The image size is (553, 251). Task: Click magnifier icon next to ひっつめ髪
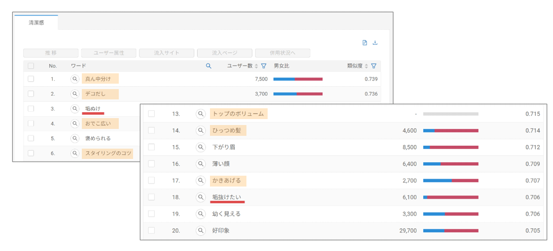201,130
